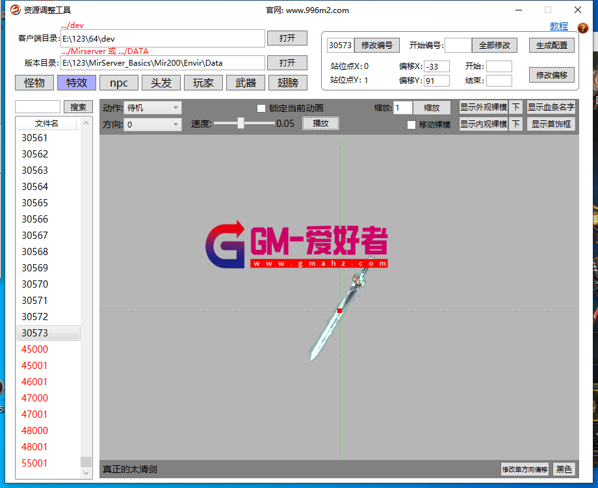The image size is (598, 488).
Task: Select red file 46001 in the list
Action: tap(48, 382)
